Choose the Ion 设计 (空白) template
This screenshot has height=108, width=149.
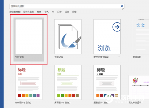click(x=29, y=82)
